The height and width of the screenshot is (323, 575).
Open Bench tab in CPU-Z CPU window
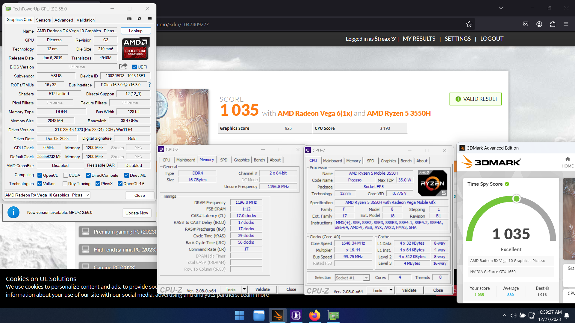pyautogui.click(x=406, y=161)
